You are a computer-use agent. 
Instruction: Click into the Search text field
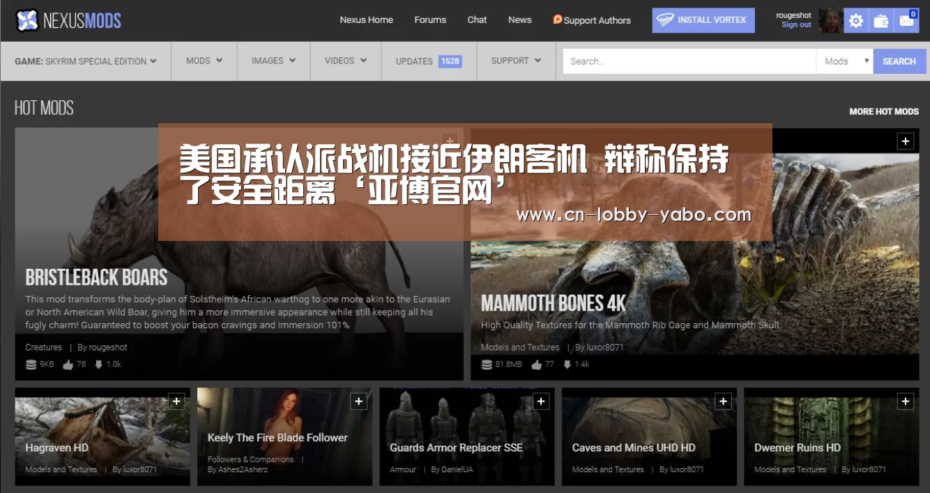point(689,61)
